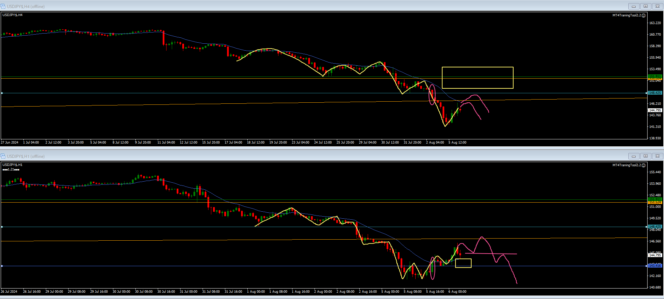Select the large yellow rectangle on the H4 chart
The width and height of the screenshot is (664, 299).
(x=478, y=67)
